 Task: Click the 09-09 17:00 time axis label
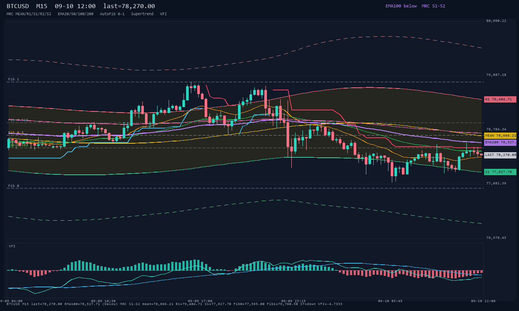pos(200,301)
